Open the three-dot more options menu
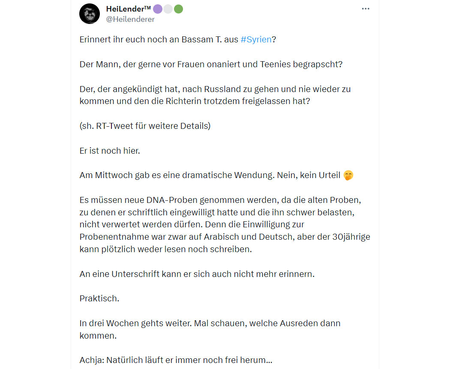Screen dimensions: 450x369 click(x=365, y=9)
